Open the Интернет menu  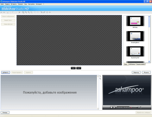pyautogui.click(x=39, y=4)
